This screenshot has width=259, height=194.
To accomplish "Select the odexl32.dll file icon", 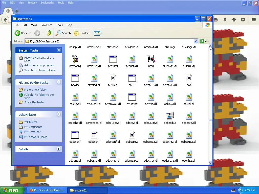I will point(189,154).
